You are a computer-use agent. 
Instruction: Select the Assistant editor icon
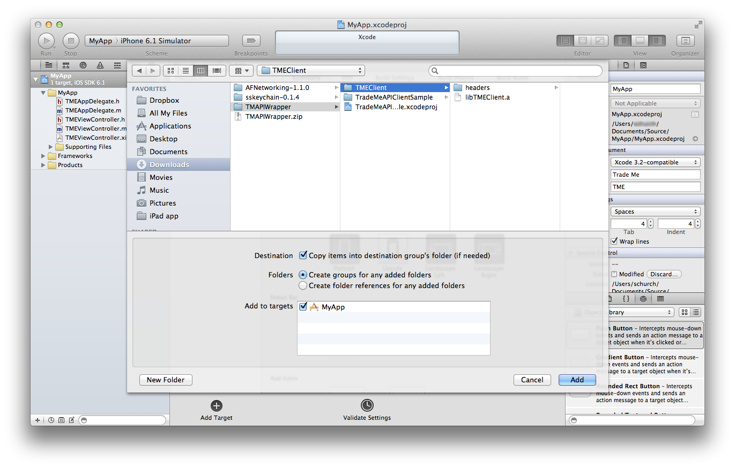582,41
